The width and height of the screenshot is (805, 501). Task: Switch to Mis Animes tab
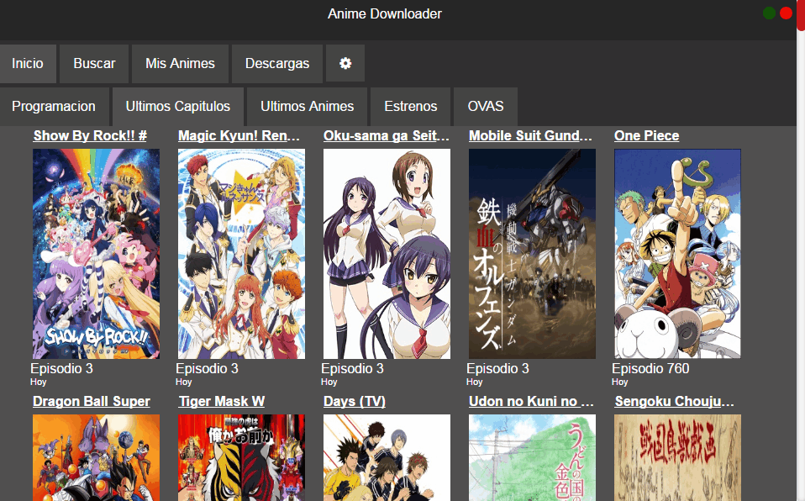click(180, 63)
